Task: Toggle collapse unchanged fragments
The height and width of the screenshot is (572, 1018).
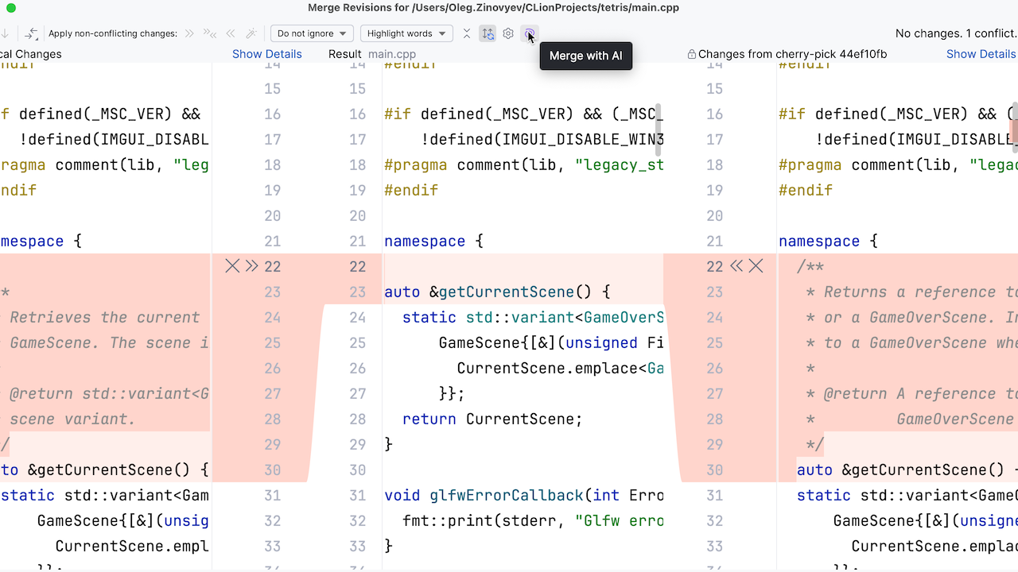Action: pyautogui.click(x=467, y=34)
